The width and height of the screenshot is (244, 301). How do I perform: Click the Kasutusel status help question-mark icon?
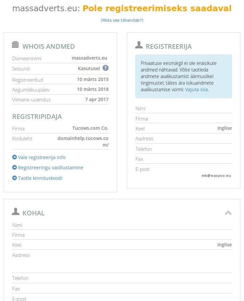tap(105, 68)
